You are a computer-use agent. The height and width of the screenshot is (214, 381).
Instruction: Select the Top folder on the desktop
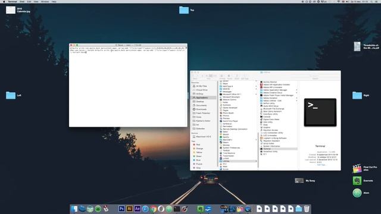click(x=184, y=10)
